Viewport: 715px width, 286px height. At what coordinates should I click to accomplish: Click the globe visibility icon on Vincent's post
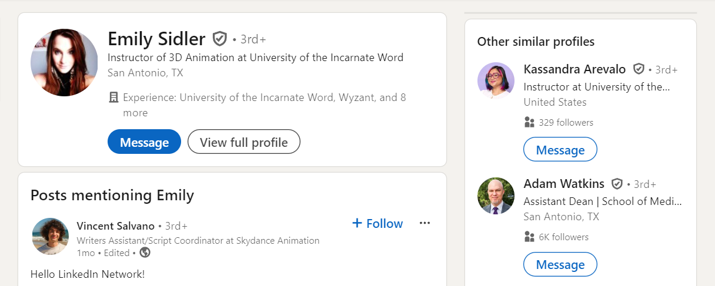[x=145, y=253]
